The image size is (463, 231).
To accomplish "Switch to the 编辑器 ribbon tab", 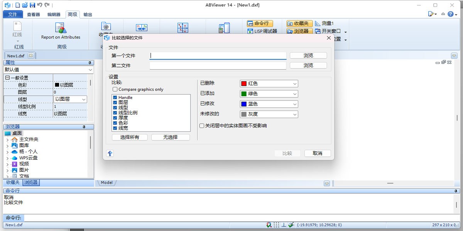I will pyautogui.click(x=54, y=15).
